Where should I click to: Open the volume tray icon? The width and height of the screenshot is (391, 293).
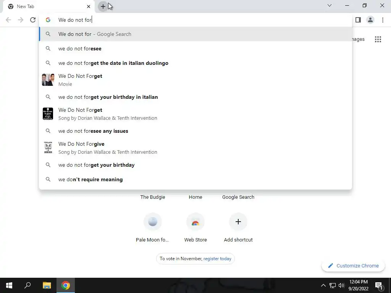click(341, 285)
